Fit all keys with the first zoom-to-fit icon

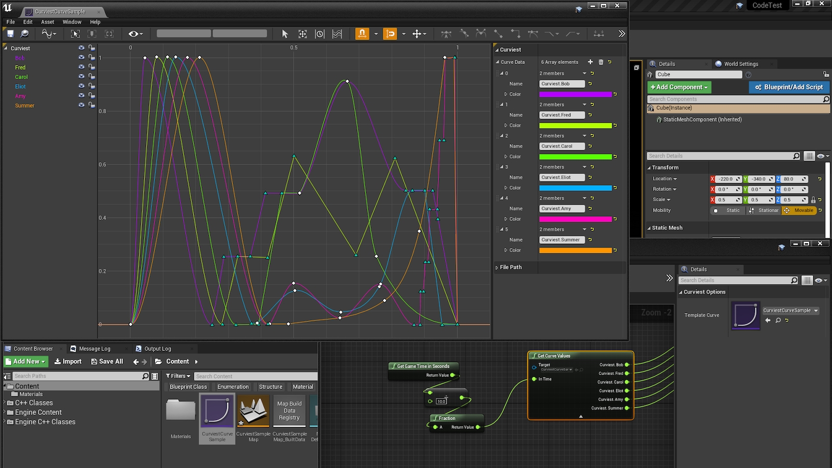click(x=75, y=34)
